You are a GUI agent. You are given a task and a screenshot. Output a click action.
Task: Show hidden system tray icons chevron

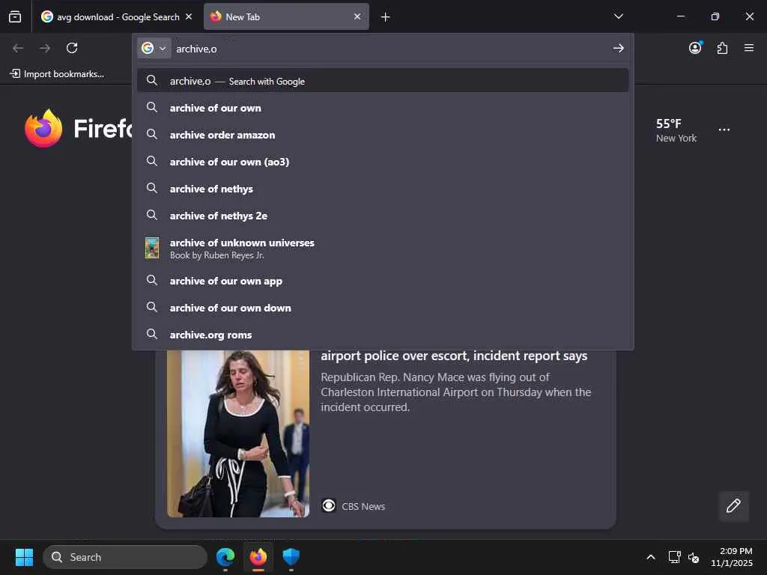pyautogui.click(x=651, y=557)
